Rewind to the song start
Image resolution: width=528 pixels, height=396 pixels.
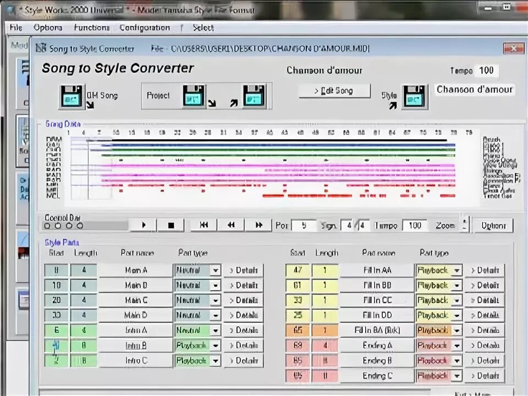204,225
